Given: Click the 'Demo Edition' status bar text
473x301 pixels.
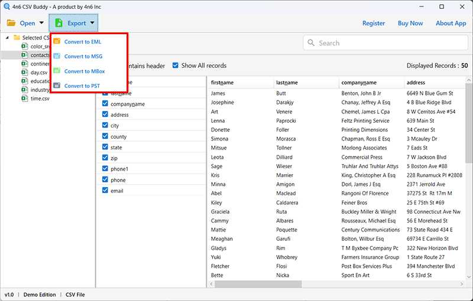Looking at the screenshot, I should tap(40, 295).
